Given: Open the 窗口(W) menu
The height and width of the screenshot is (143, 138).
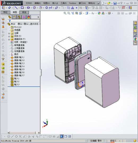Looking at the screenshot, I should 82,3.
